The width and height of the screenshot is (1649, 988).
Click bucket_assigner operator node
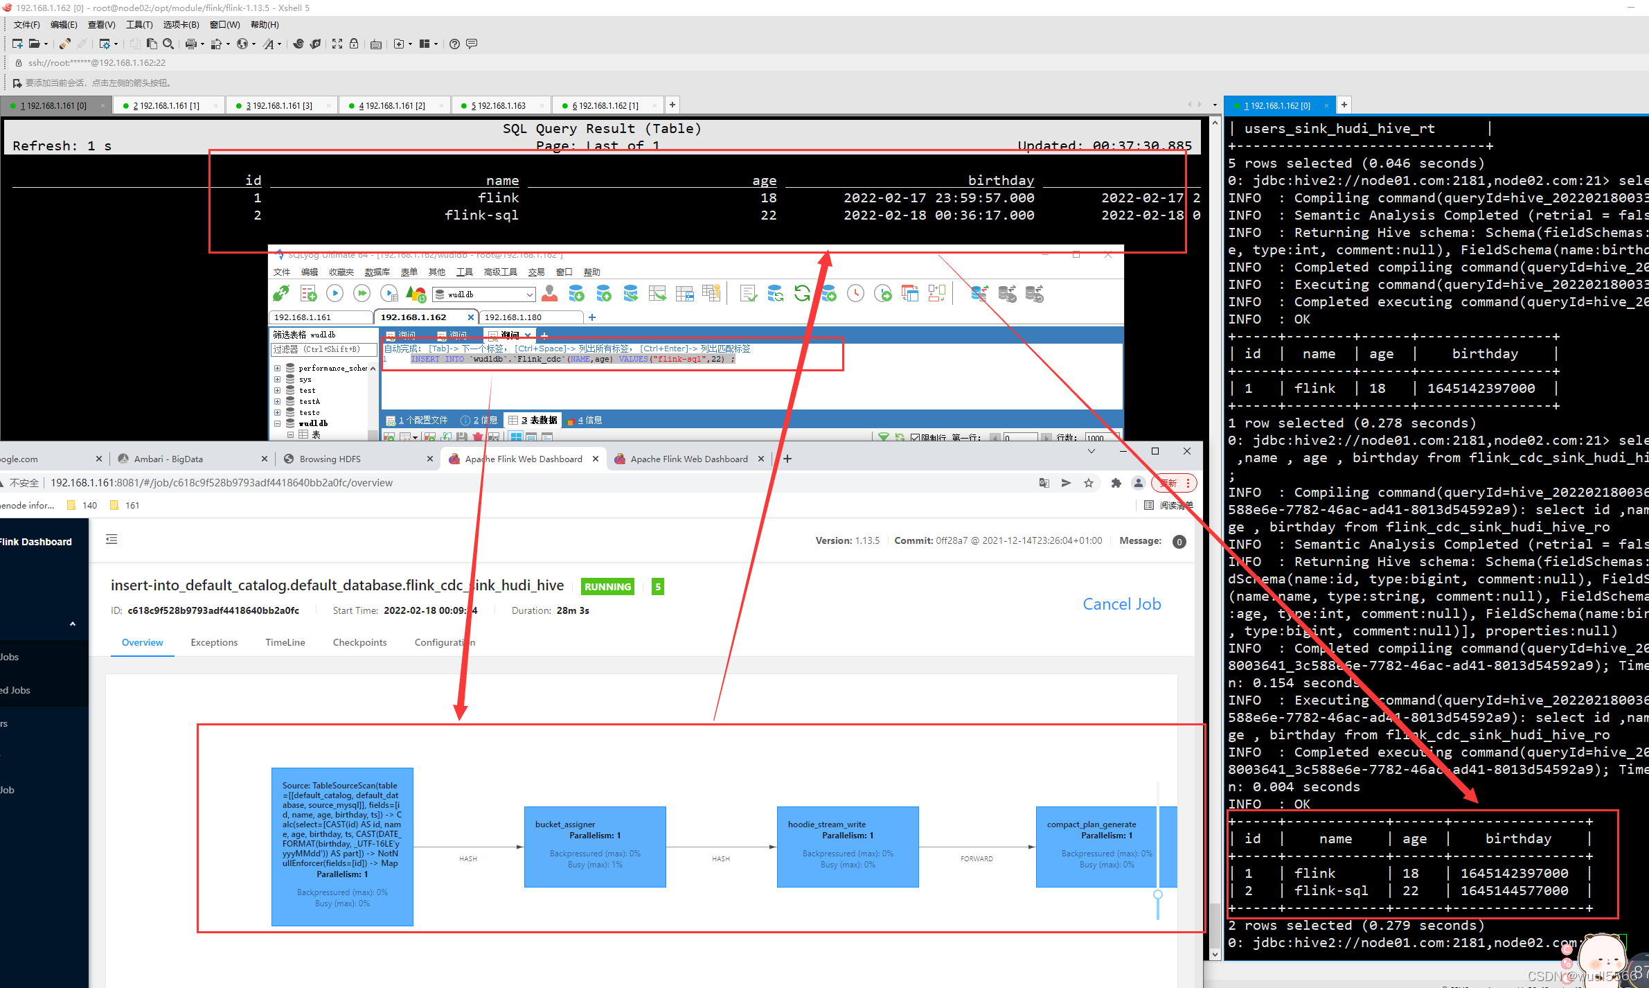[x=595, y=847]
